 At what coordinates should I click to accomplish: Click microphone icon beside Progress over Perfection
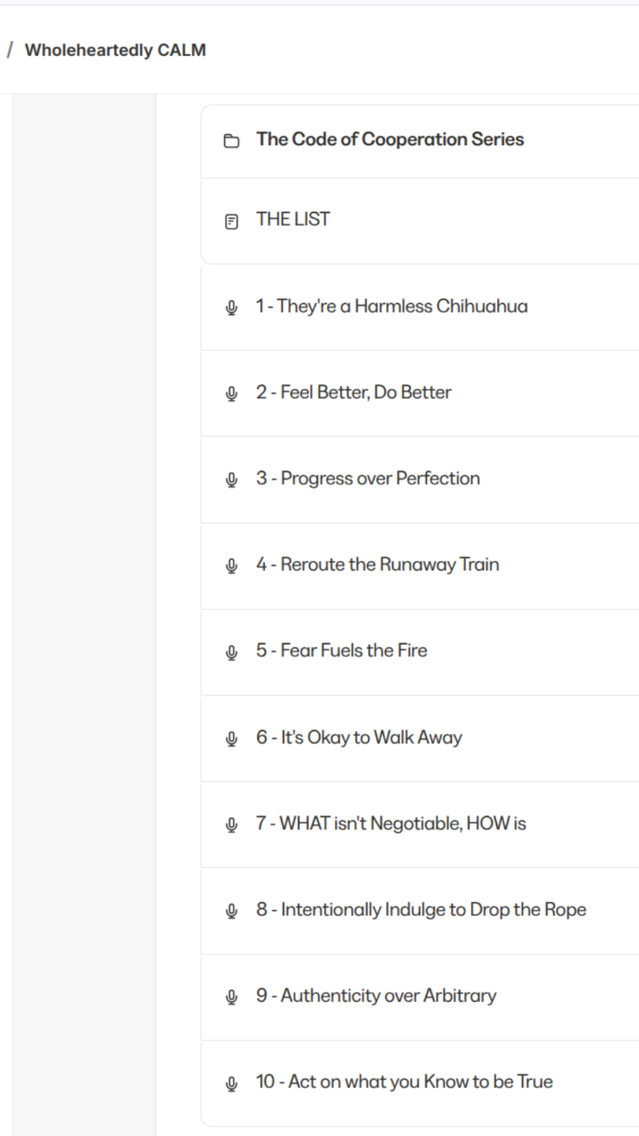pos(231,479)
